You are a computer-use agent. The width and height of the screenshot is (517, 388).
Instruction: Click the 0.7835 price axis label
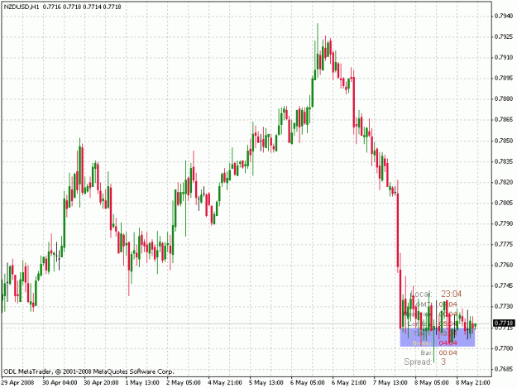[504, 161]
